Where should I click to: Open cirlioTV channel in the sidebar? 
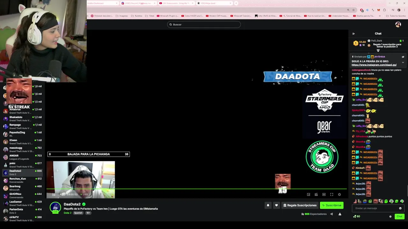pos(22,219)
